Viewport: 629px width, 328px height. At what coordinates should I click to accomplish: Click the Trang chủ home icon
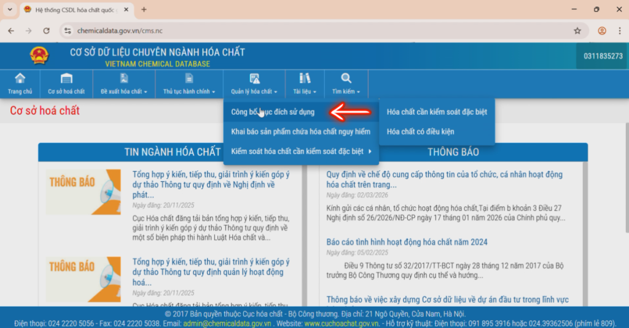tap(20, 78)
